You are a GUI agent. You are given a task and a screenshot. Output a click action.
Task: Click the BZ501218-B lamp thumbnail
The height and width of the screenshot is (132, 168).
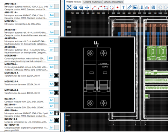click(x=56, y=120)
